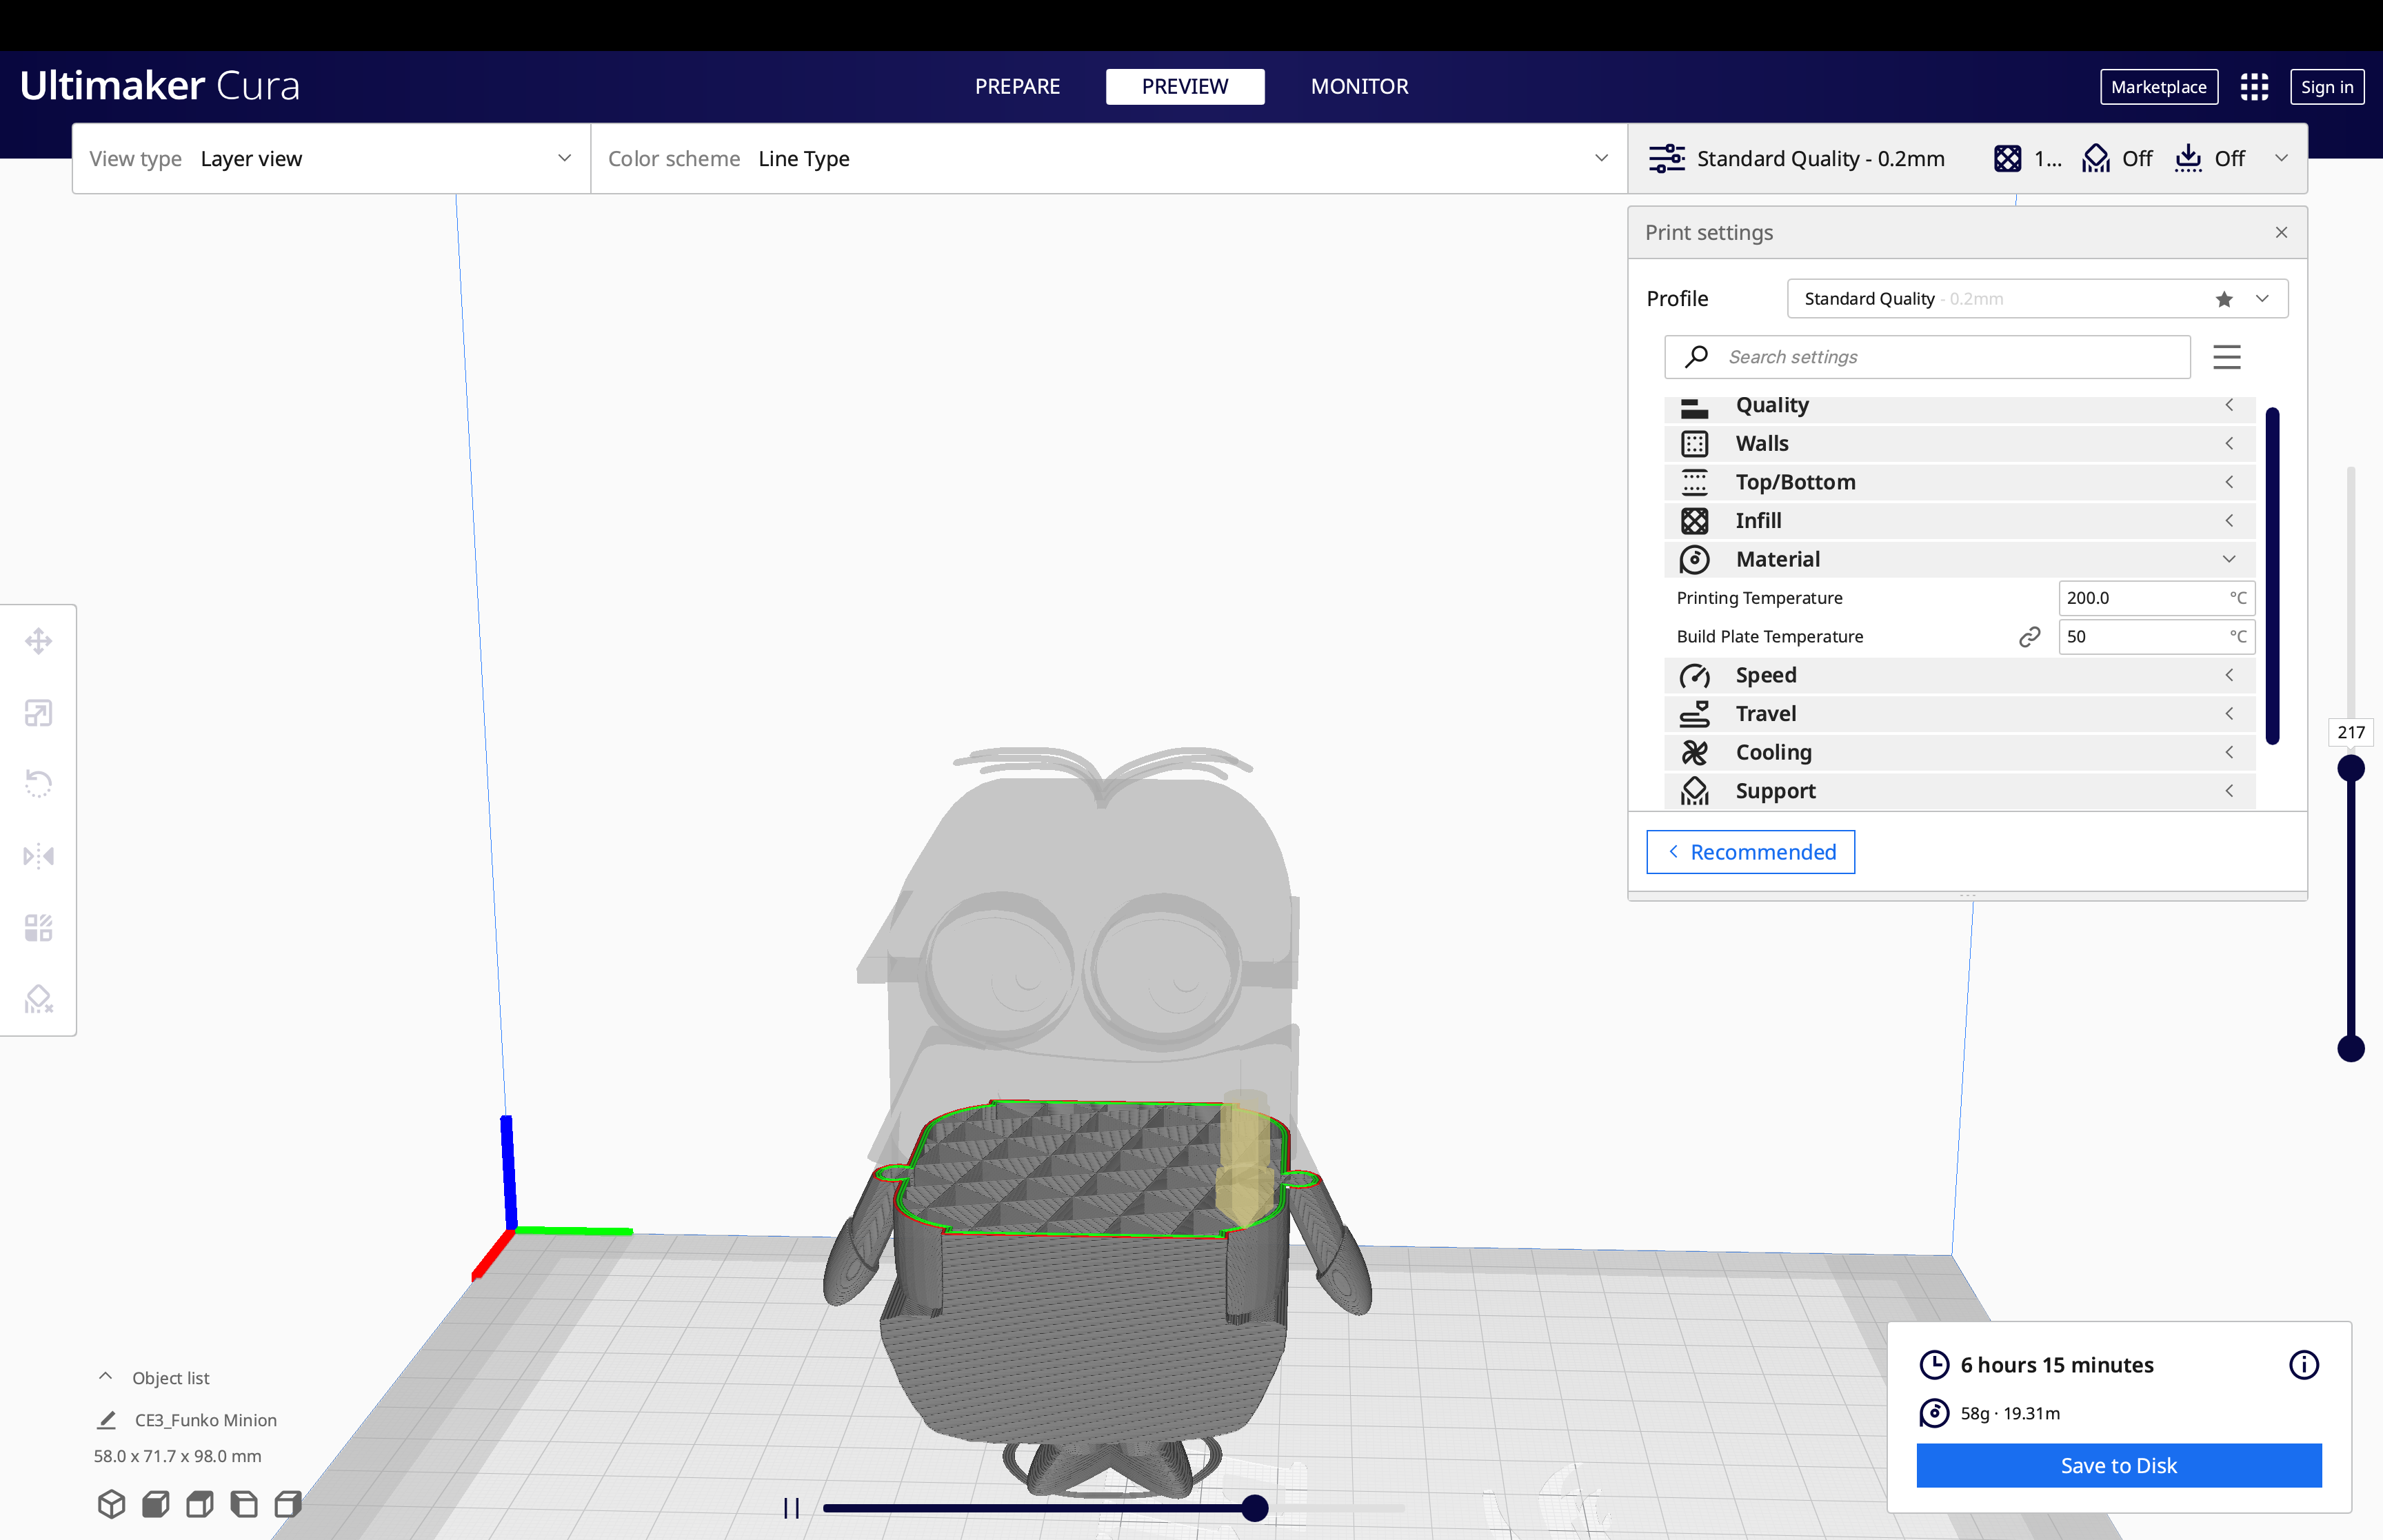Close the Print settings panel
Viewport: 2383px width, 1540px height.
(2281, 232)
